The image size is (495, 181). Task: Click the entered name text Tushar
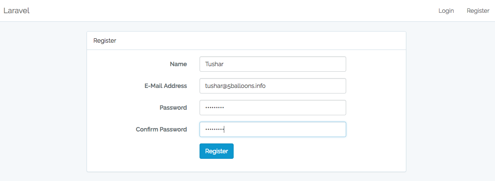pos(214,64)
